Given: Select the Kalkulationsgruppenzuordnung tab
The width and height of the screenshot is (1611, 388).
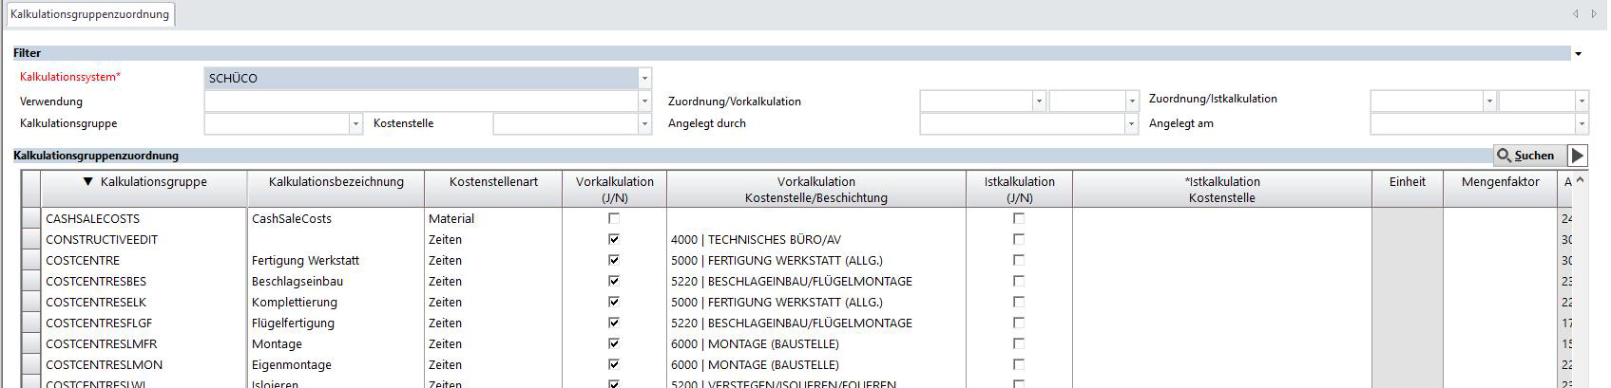Looking at the screenshot, I should [x=89, y=14].
